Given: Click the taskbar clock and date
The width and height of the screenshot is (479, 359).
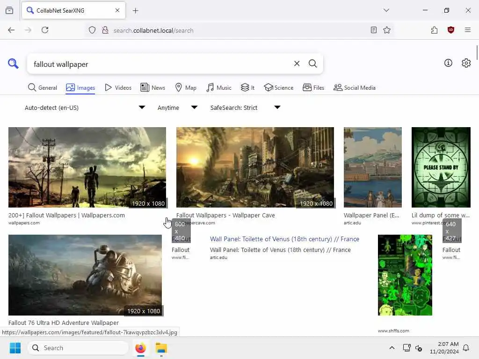Looking at the screenshot, I should [444, 348].
